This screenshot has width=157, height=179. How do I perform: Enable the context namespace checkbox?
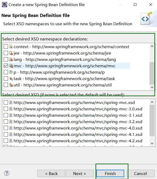(x=6, y=47)
